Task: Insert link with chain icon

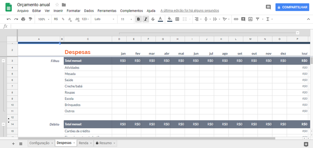Action: (x=236, y=19)
